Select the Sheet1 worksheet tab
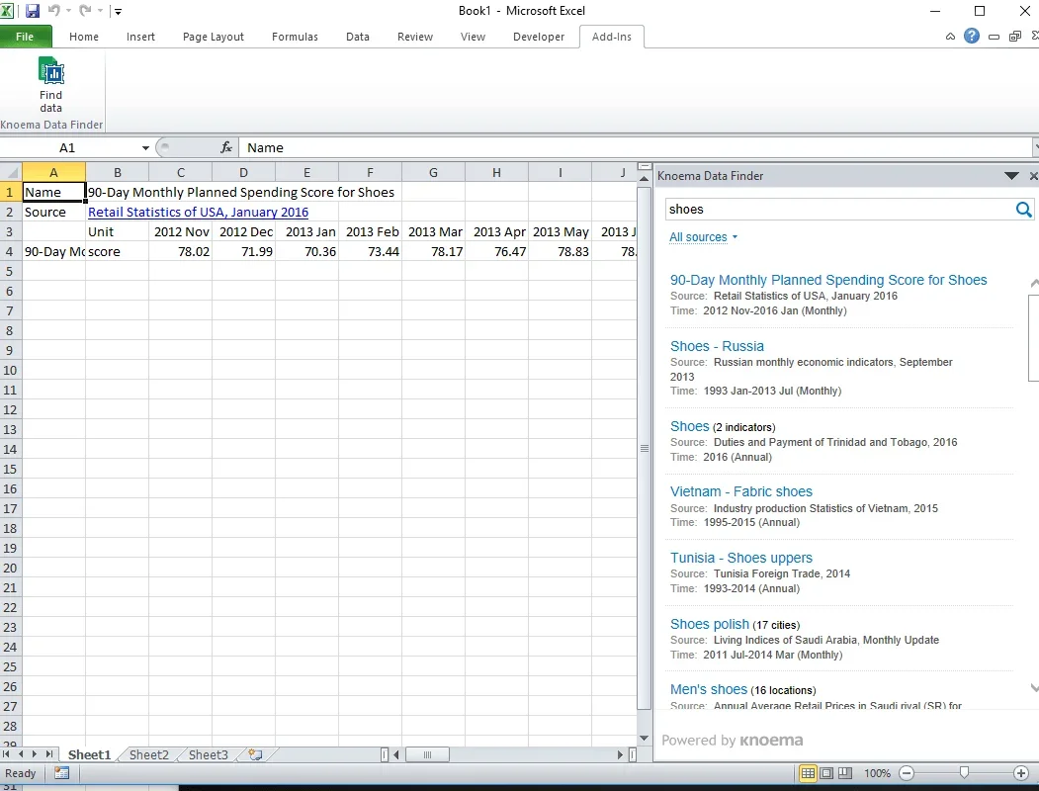This screenshot has height=791, width=1039. point(89,754)
